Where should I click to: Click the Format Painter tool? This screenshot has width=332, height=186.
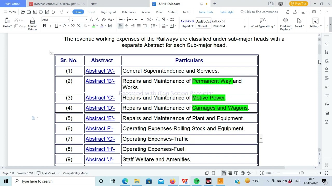point(32,24)
